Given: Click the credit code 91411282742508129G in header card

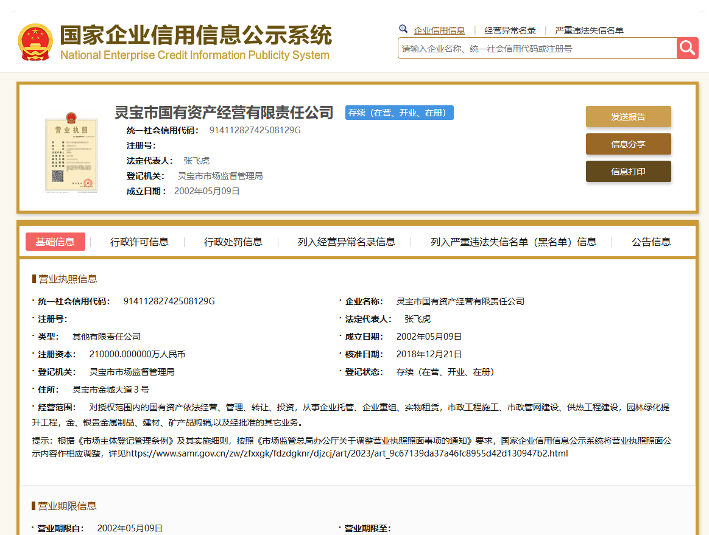Looking at the screenshot, I should 255,130.
